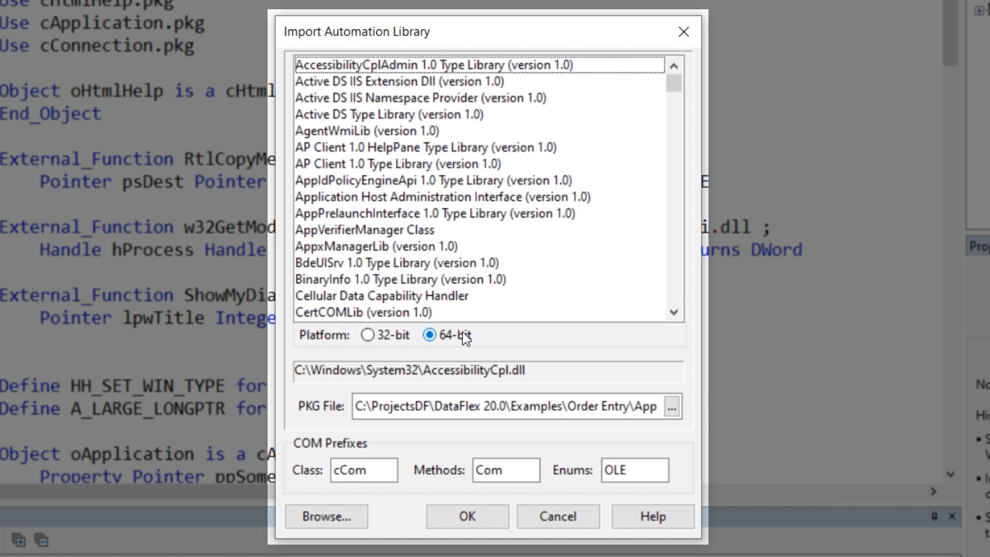Open Help for the import dialog

pyautogui.click(x=653, y=516)
